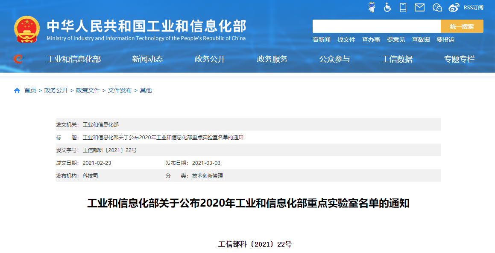This screenshot has width=495, height=253.
Task: Open the 查办事 quick link
Action: coord(371,40)
